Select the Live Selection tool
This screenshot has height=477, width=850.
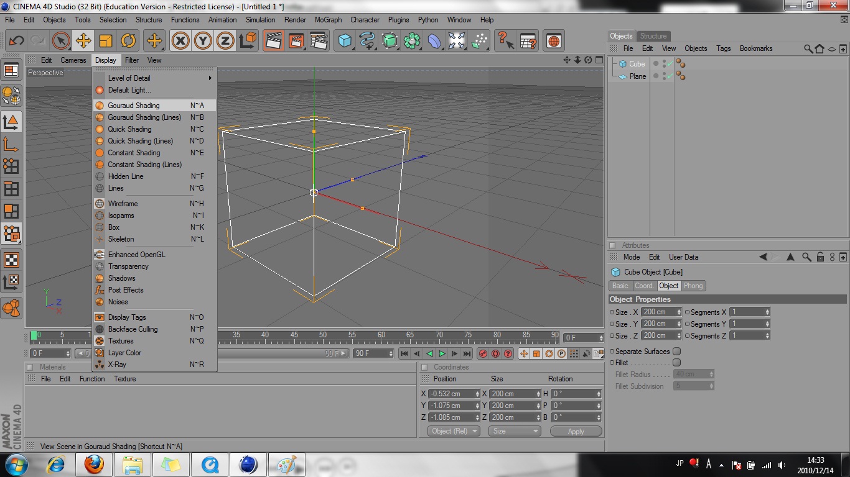(61, 41)
